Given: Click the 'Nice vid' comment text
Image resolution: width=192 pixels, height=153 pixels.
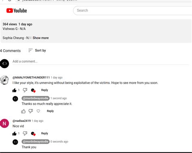Looking at the screenshot, I should pos(18,126).
